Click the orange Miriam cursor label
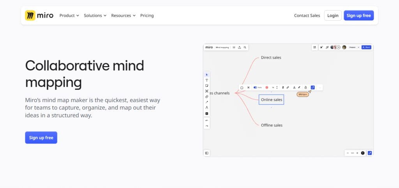The width and height of the screenshot is (399, 188). point(302,94)
